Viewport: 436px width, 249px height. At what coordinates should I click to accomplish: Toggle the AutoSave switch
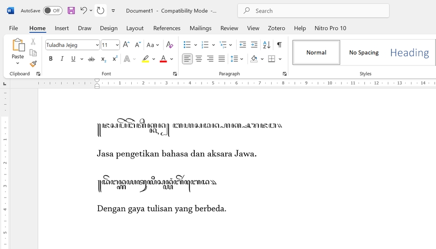(53, 10)
